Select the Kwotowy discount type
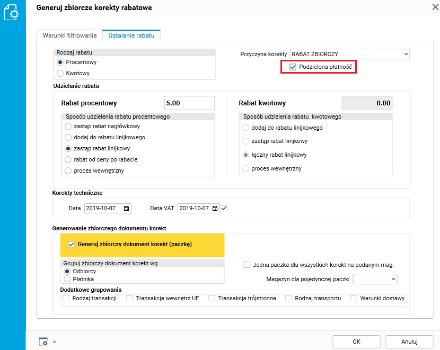This screenshot has height=350, width=440. [x=60, y=73]
